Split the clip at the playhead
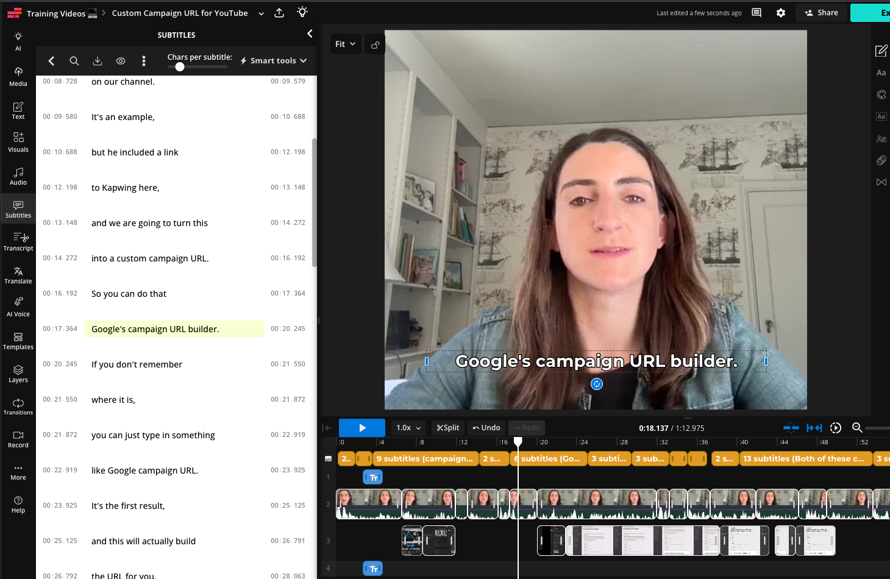 coord(448,428)
